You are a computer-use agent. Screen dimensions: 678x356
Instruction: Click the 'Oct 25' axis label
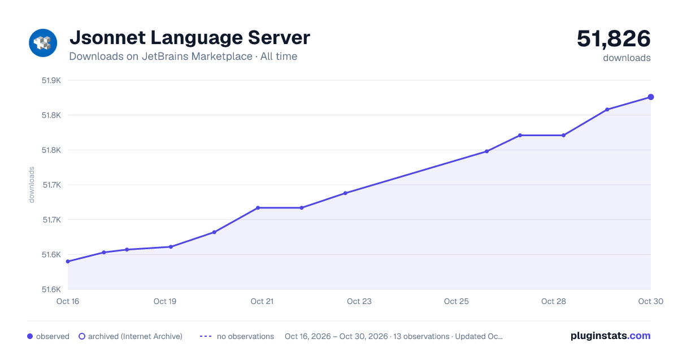point(457,301)
